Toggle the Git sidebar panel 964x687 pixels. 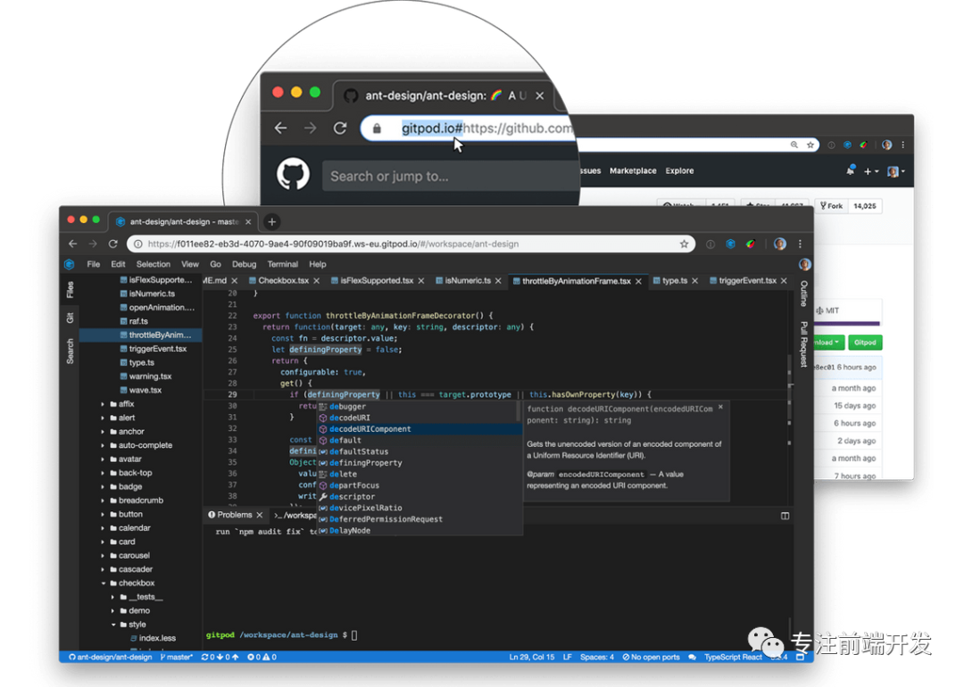(x=70, y=318)
